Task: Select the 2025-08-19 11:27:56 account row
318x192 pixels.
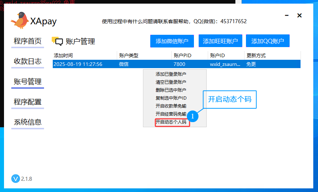Action: tap(78, 64)
